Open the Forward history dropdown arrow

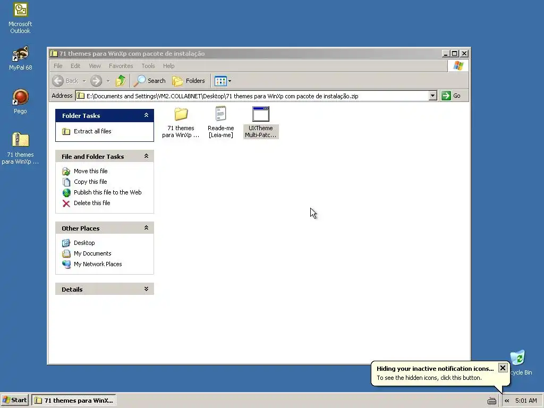pos(108,81)
